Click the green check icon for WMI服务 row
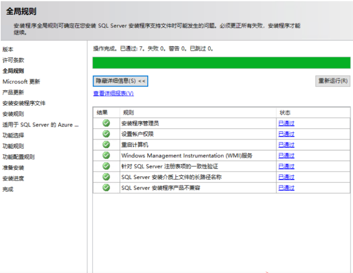The height and width of the screenshot is (273, 353). pyautogui.click(x=106, y=155)
